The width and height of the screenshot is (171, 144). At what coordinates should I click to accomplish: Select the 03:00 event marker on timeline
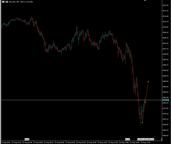[27, 139]
